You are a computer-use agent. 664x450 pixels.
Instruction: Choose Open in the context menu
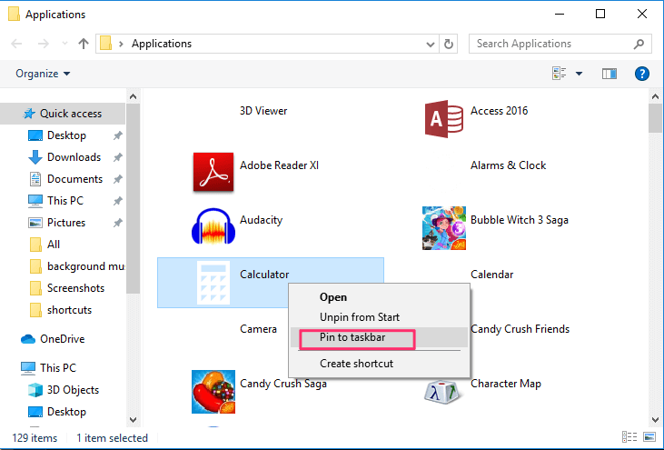(380, 297)
